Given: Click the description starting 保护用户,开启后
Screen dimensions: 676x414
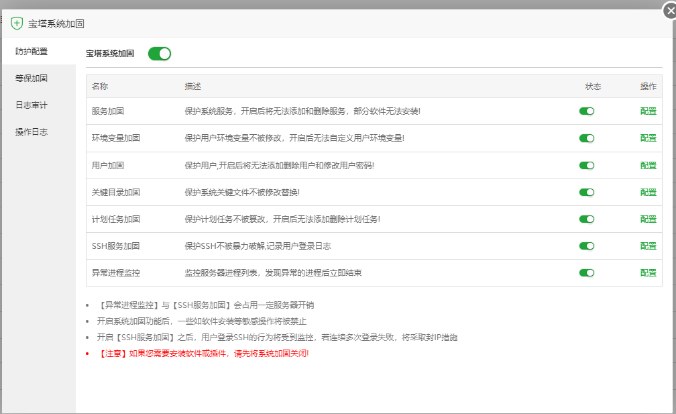Looking at the screenshot, I should 280,166.
